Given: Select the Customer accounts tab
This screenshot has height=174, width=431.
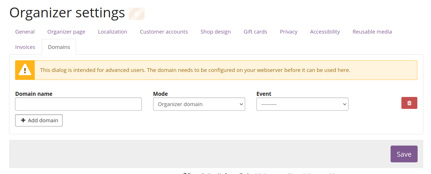Looking at the screenshot, I should pyautogui.click(x=164, y=32).
